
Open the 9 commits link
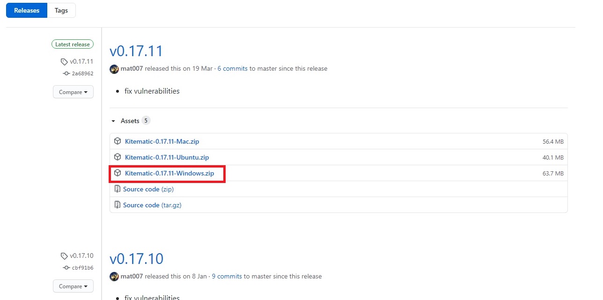coord(227,276)
